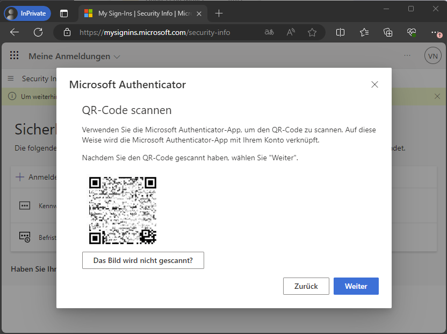This screenshot has height=334, width=447.
Task: Select the My Sign-Ins browser tab
Action: [x=137, y=13]
